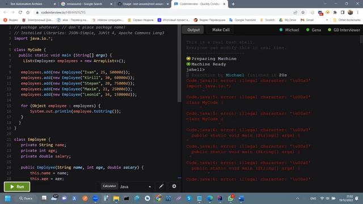
Task: Open WhatsApp from taskbar
Action: click(231, 198)
